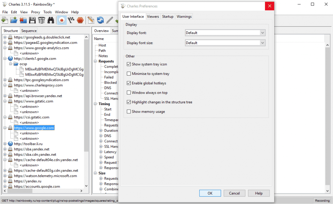Check Window always on top

point(129,92)
